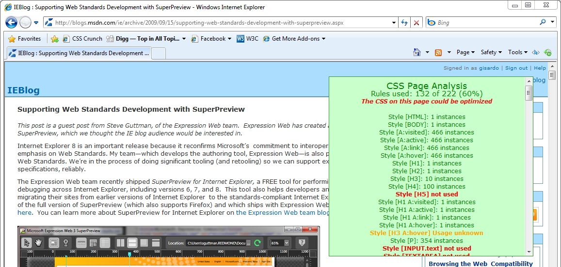Go back with the Back arrow button

(11, 23)
